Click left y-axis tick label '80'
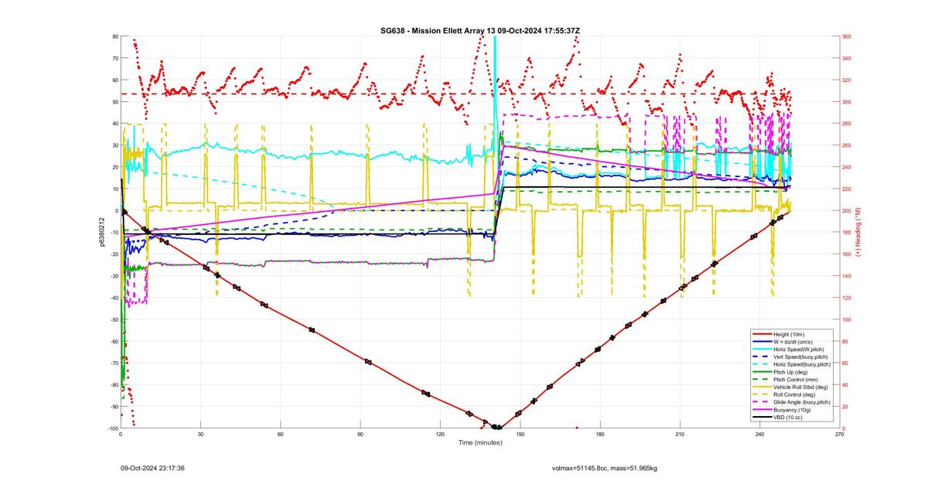Viewport: 928px width, 481px height. (x=114, y=36)
